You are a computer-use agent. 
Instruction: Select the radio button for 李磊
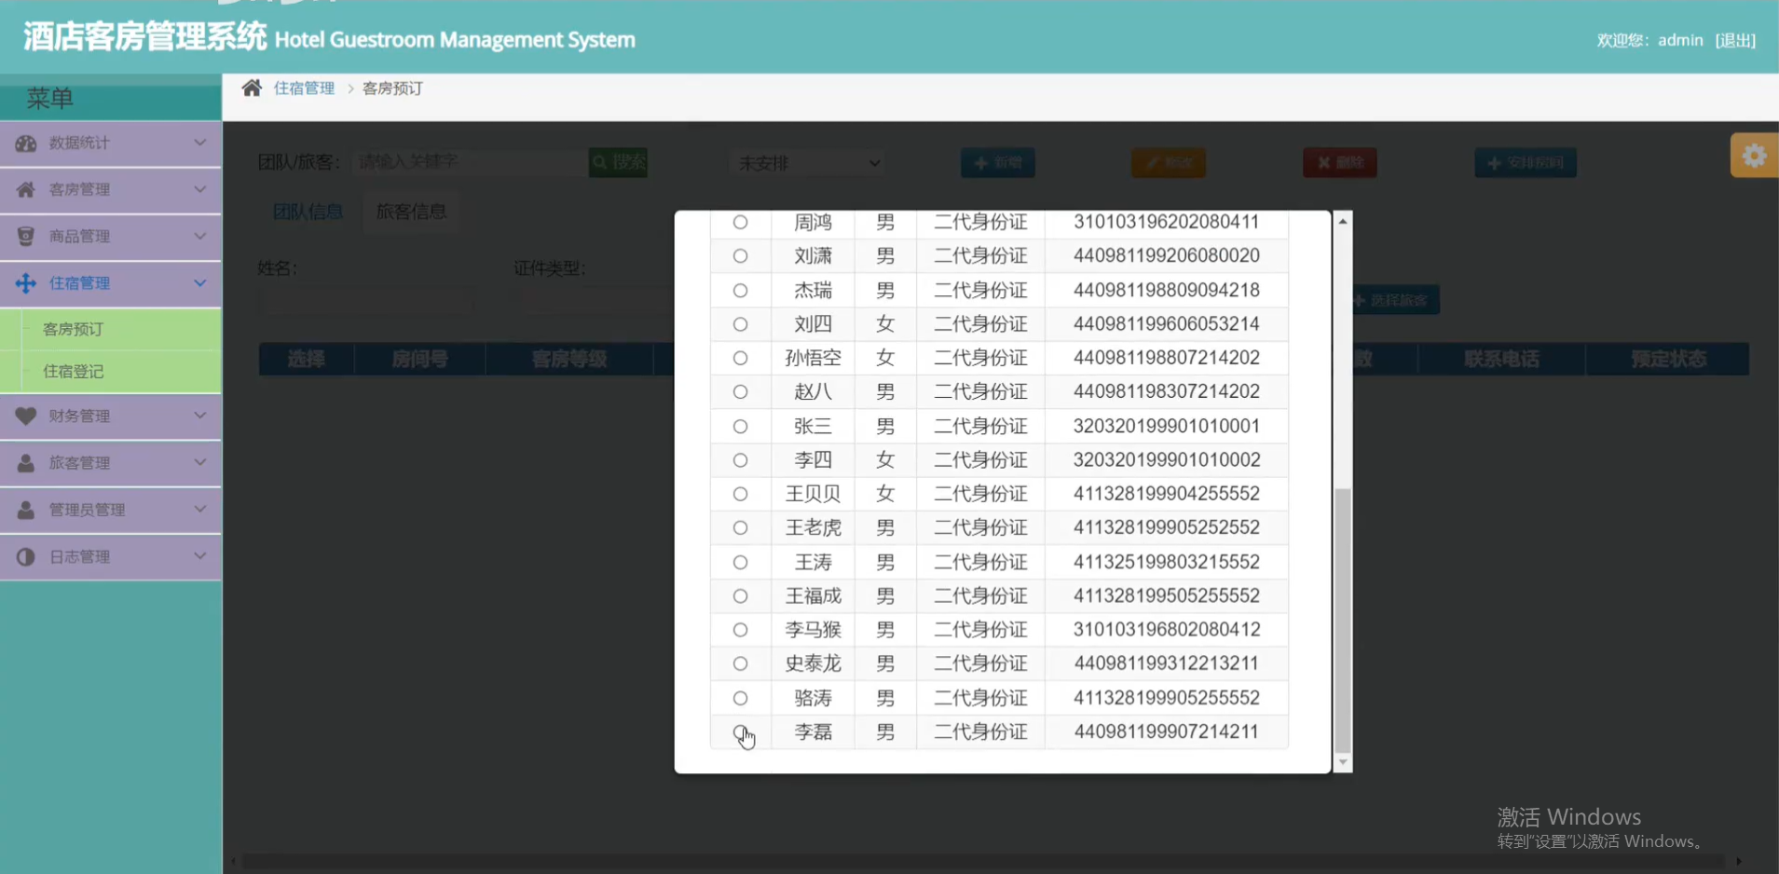click(x=740, y=732)
